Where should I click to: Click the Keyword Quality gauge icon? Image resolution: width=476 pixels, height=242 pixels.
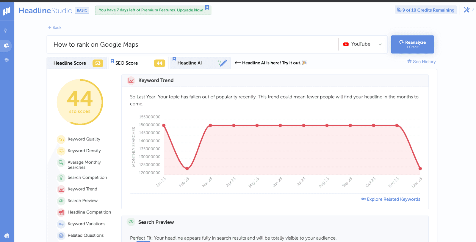tap(61, 139)
